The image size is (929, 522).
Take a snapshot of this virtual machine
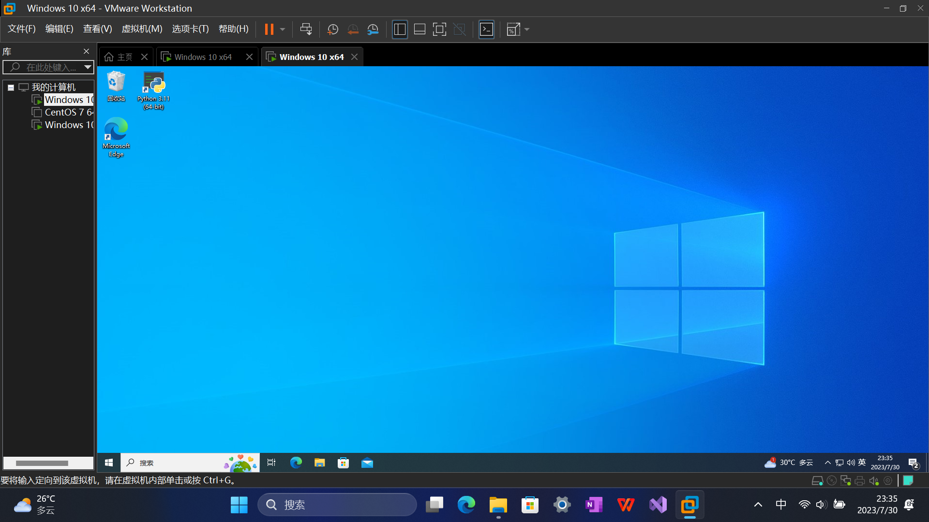pos(332,29)
